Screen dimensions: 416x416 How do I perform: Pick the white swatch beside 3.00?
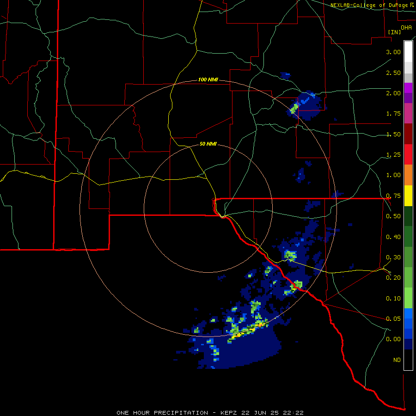coord(408,52)
